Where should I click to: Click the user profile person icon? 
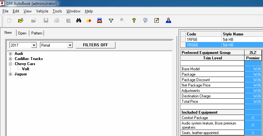168,21
